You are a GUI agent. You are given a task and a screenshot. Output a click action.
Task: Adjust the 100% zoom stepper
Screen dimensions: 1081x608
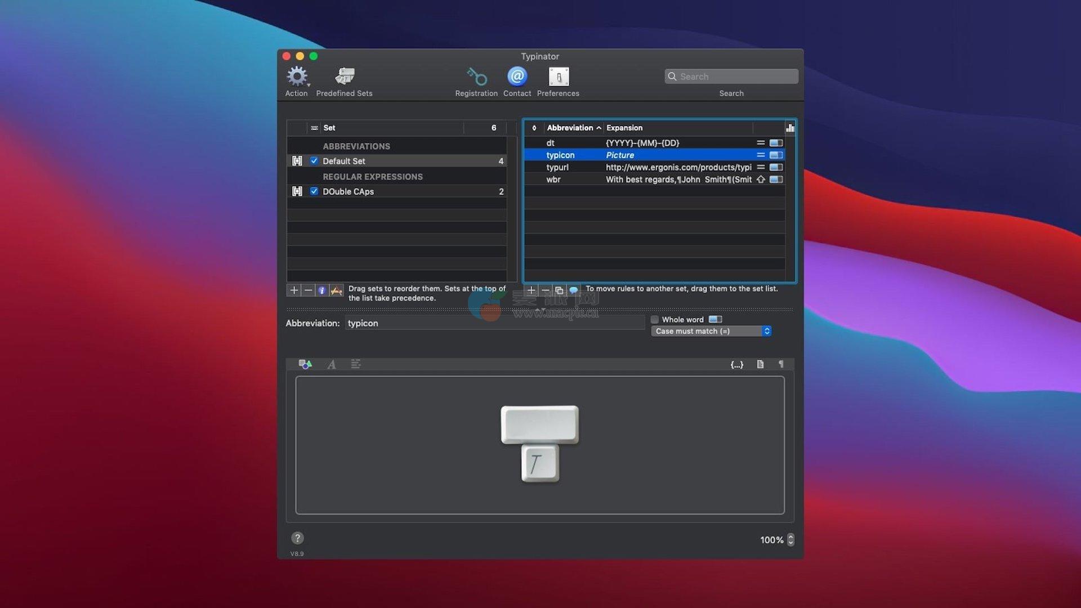790,540
